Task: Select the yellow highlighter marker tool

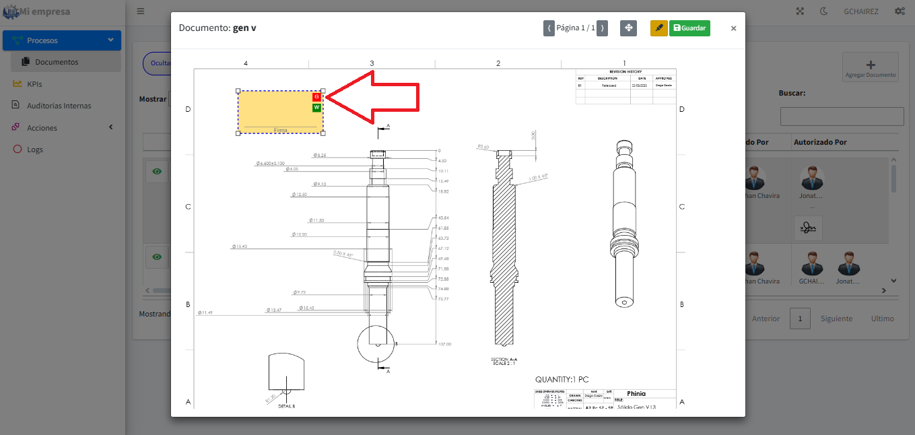Action: [x=658, y=28]
